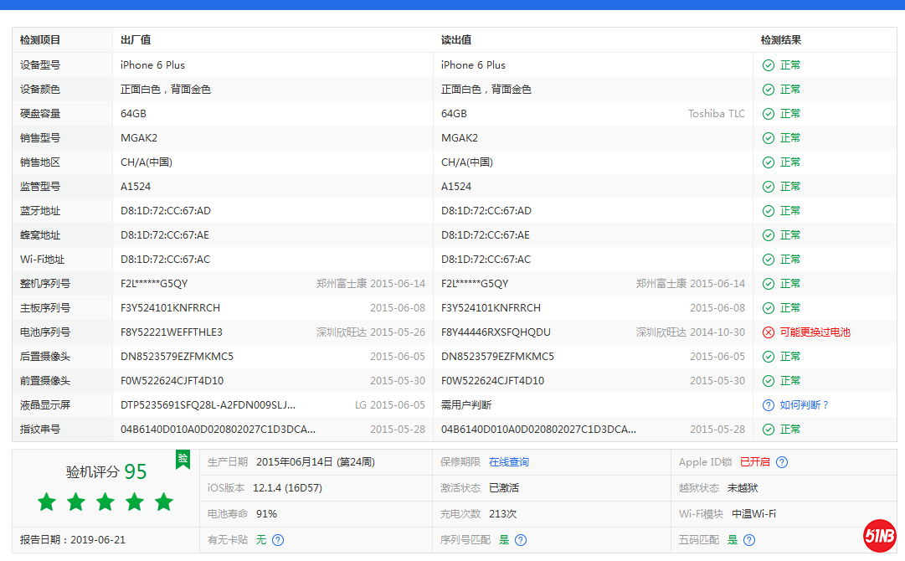Click the 可能更换过电池 warning text
Viewport: 905px width, 561px height.
[815, 332]
